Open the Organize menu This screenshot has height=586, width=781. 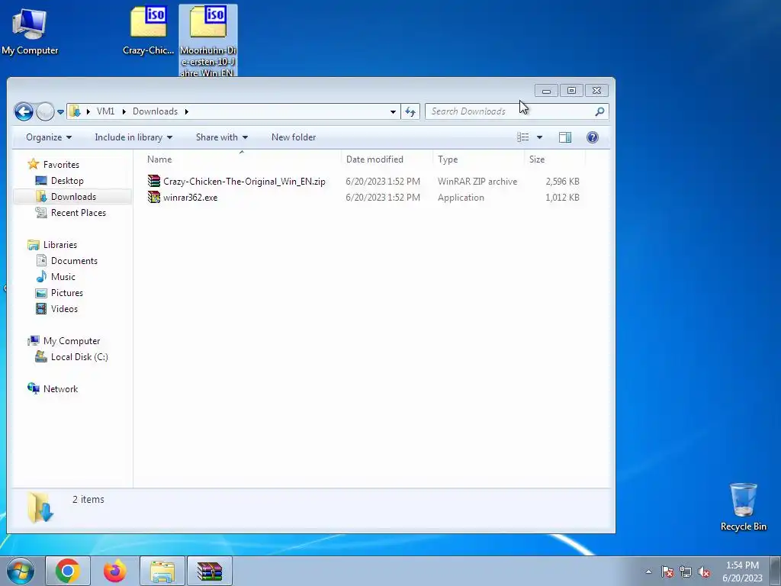[49, 137]
